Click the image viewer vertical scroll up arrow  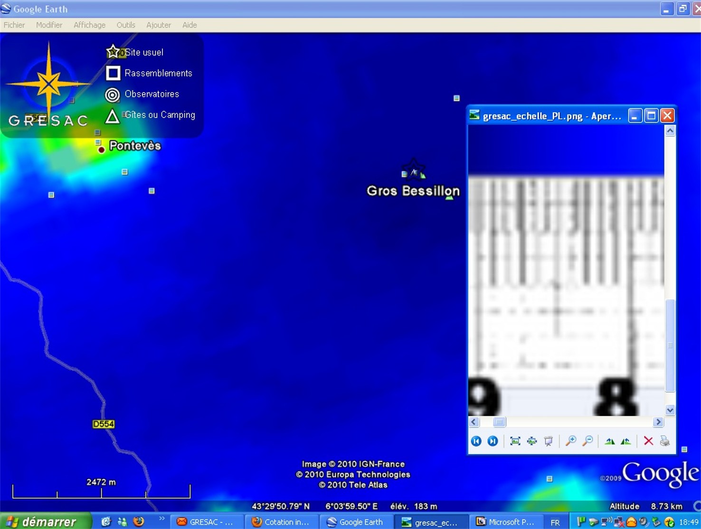pos(670,131)
